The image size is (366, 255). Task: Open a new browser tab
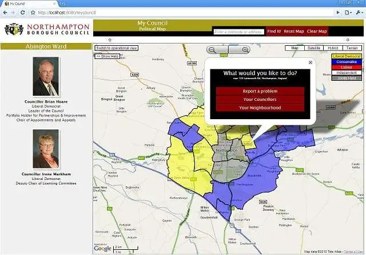click(62, 4)
